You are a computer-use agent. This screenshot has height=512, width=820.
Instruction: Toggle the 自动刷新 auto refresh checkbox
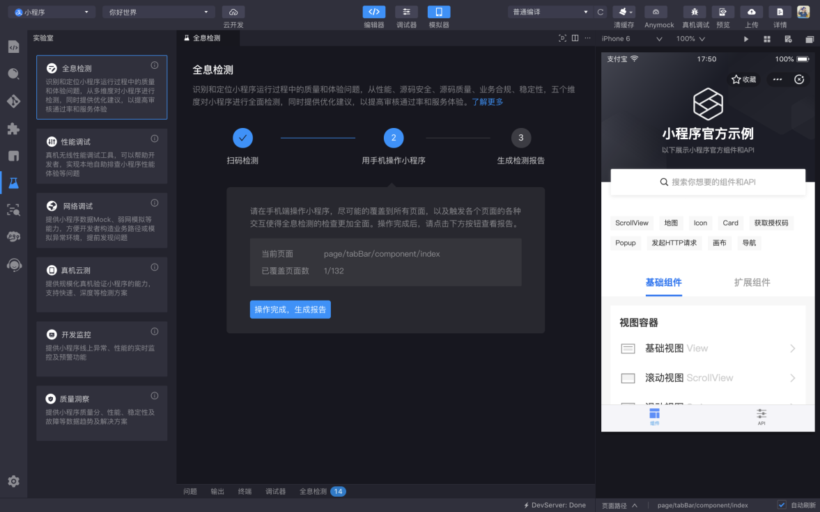tap(782, 504)
